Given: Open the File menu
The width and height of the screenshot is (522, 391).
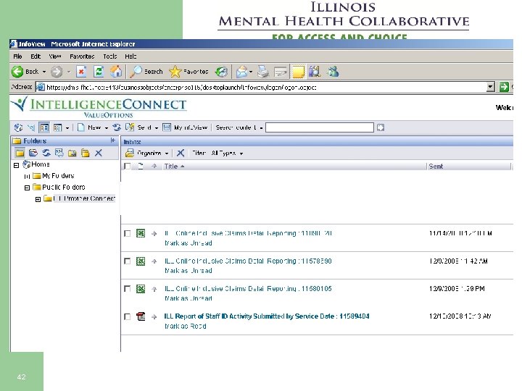Looking at the screenshot, I should pos(17,56).
